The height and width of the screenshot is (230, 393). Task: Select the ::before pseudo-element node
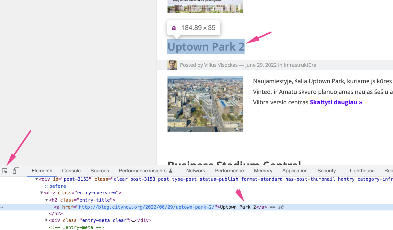point(55,186)
